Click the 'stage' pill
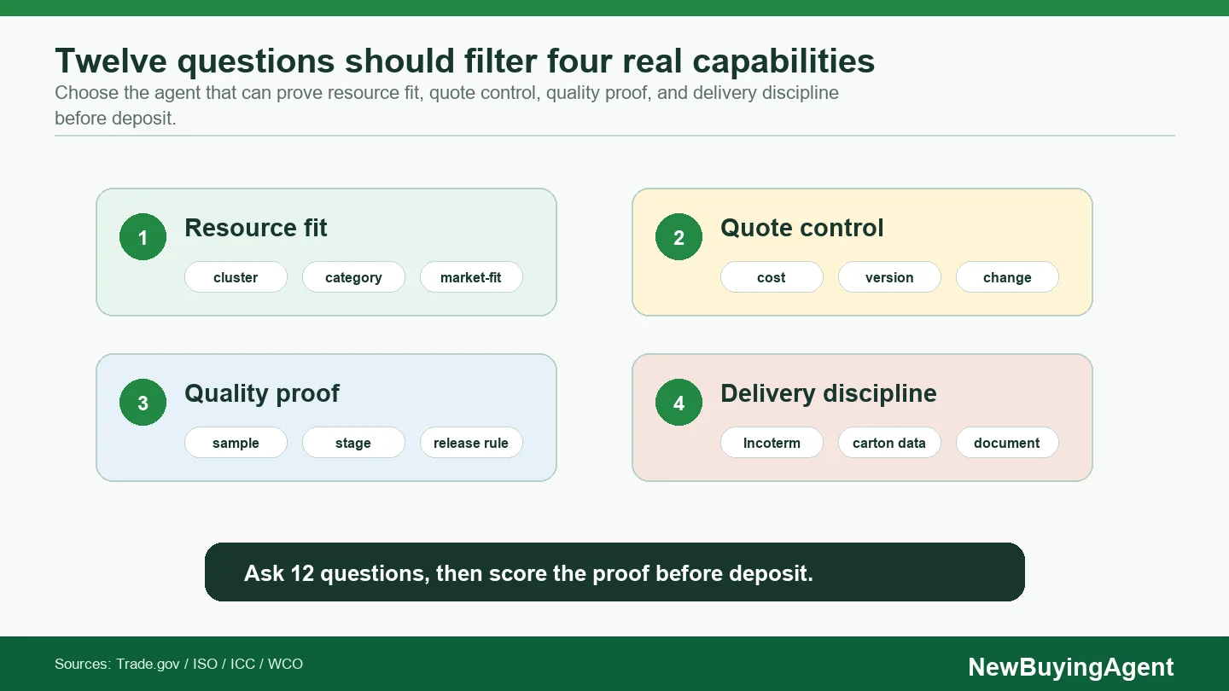The width and height of the screenshot is (1229, 691). point(353,443)
